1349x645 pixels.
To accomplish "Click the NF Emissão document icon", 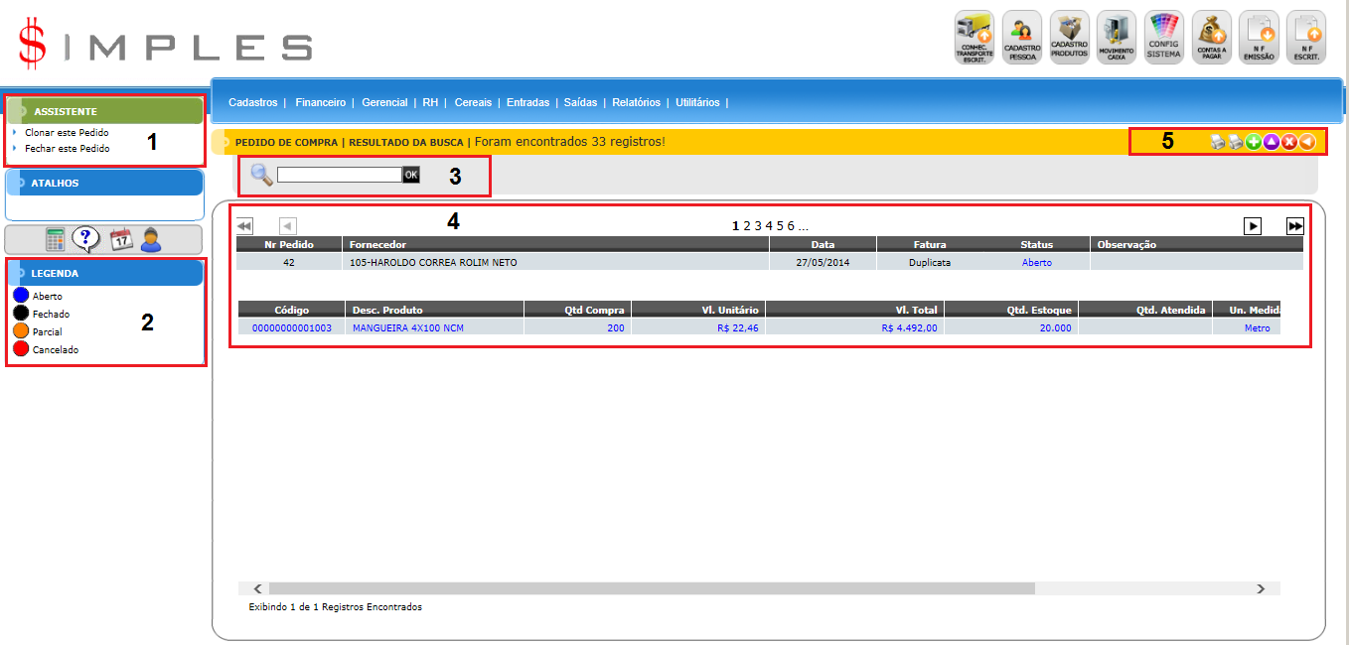I will [1259, 38].
